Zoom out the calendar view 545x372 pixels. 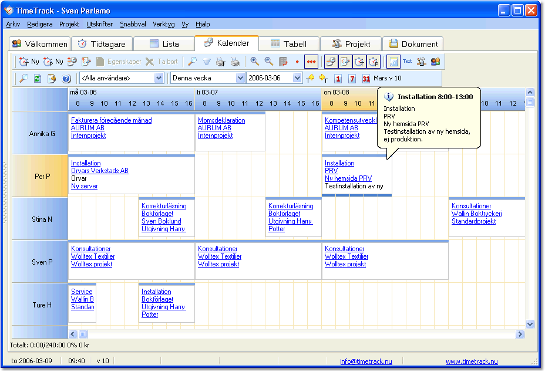268,62
